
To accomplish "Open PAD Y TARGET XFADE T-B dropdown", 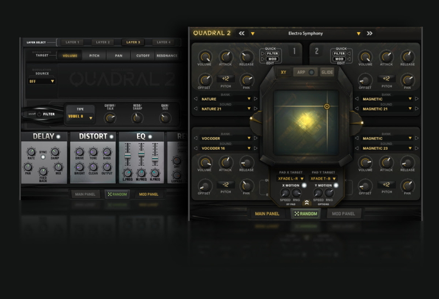I will pyautogui.click(x=323, y=179).
